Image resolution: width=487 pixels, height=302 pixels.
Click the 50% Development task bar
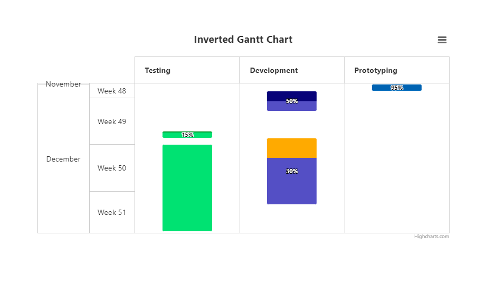(x=292, y=101)
